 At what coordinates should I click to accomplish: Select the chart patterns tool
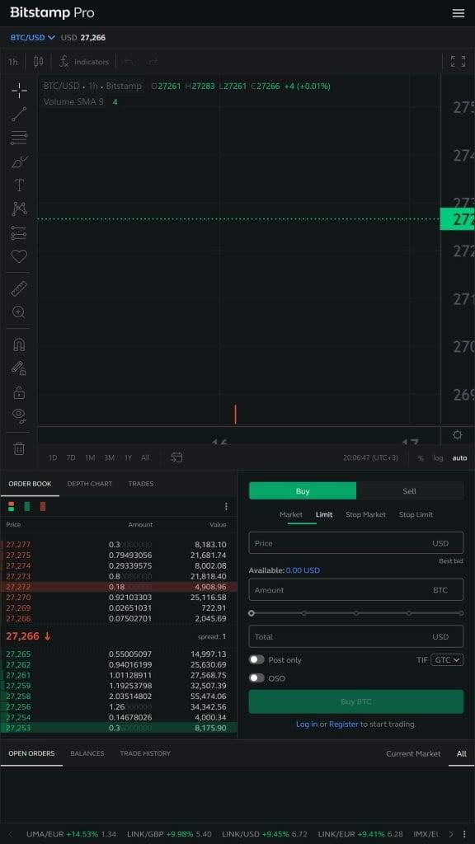point(19,209)
